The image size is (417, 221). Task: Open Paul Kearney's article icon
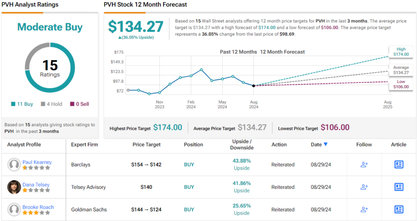[x=399, y=164]
